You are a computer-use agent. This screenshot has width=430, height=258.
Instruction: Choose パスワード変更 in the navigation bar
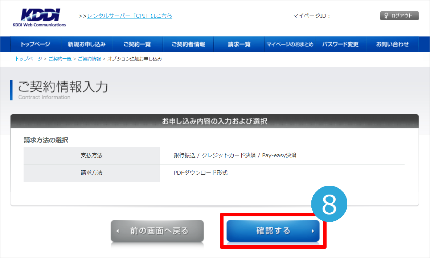point(340,44)
